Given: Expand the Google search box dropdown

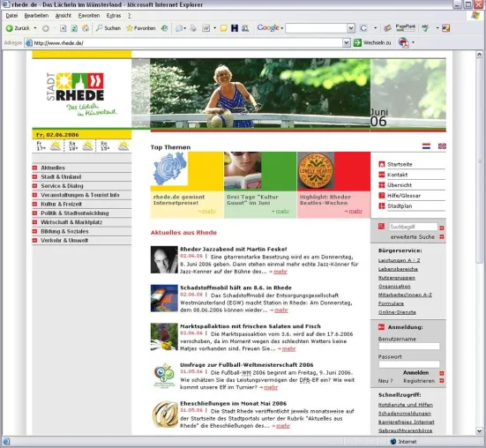Looking at the screenshot, I should click(351, 28).
